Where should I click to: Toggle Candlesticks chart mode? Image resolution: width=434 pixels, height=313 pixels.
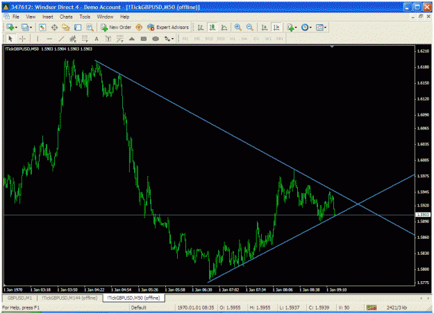pyautogui.click(x=212, y=27)
